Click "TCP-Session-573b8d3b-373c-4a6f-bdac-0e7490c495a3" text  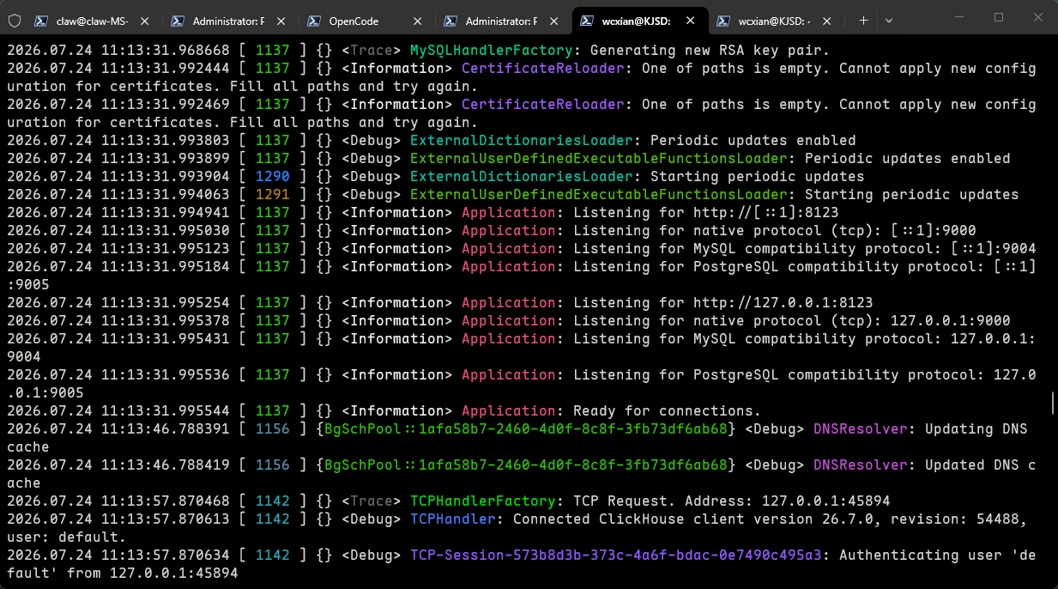pyautogui.click(x=616, y=556)
